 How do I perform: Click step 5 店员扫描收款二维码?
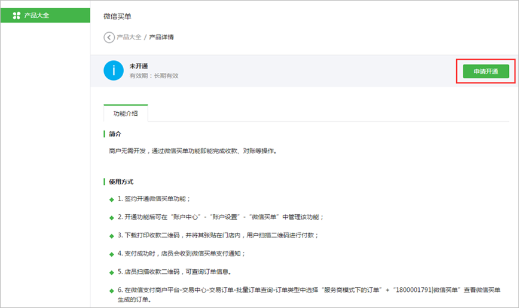click(175, 272)
